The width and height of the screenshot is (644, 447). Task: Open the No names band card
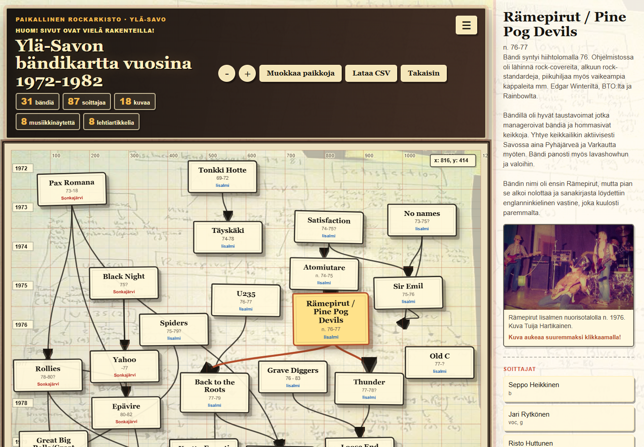422,220
